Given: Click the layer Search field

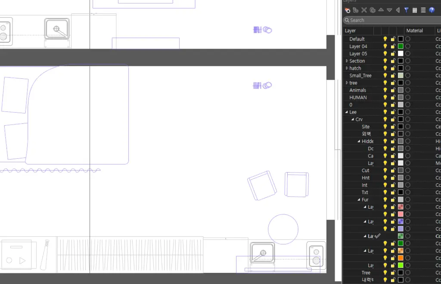Looking at the screenshot, I should click(392, 20).
